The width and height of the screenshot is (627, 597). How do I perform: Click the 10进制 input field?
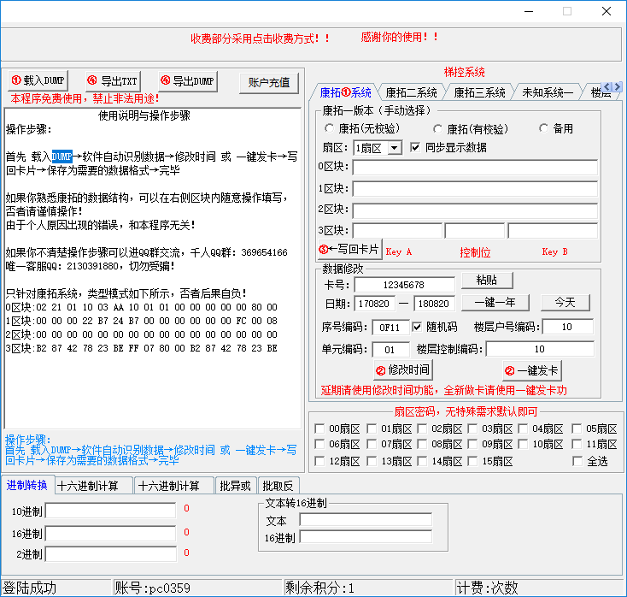111,511
